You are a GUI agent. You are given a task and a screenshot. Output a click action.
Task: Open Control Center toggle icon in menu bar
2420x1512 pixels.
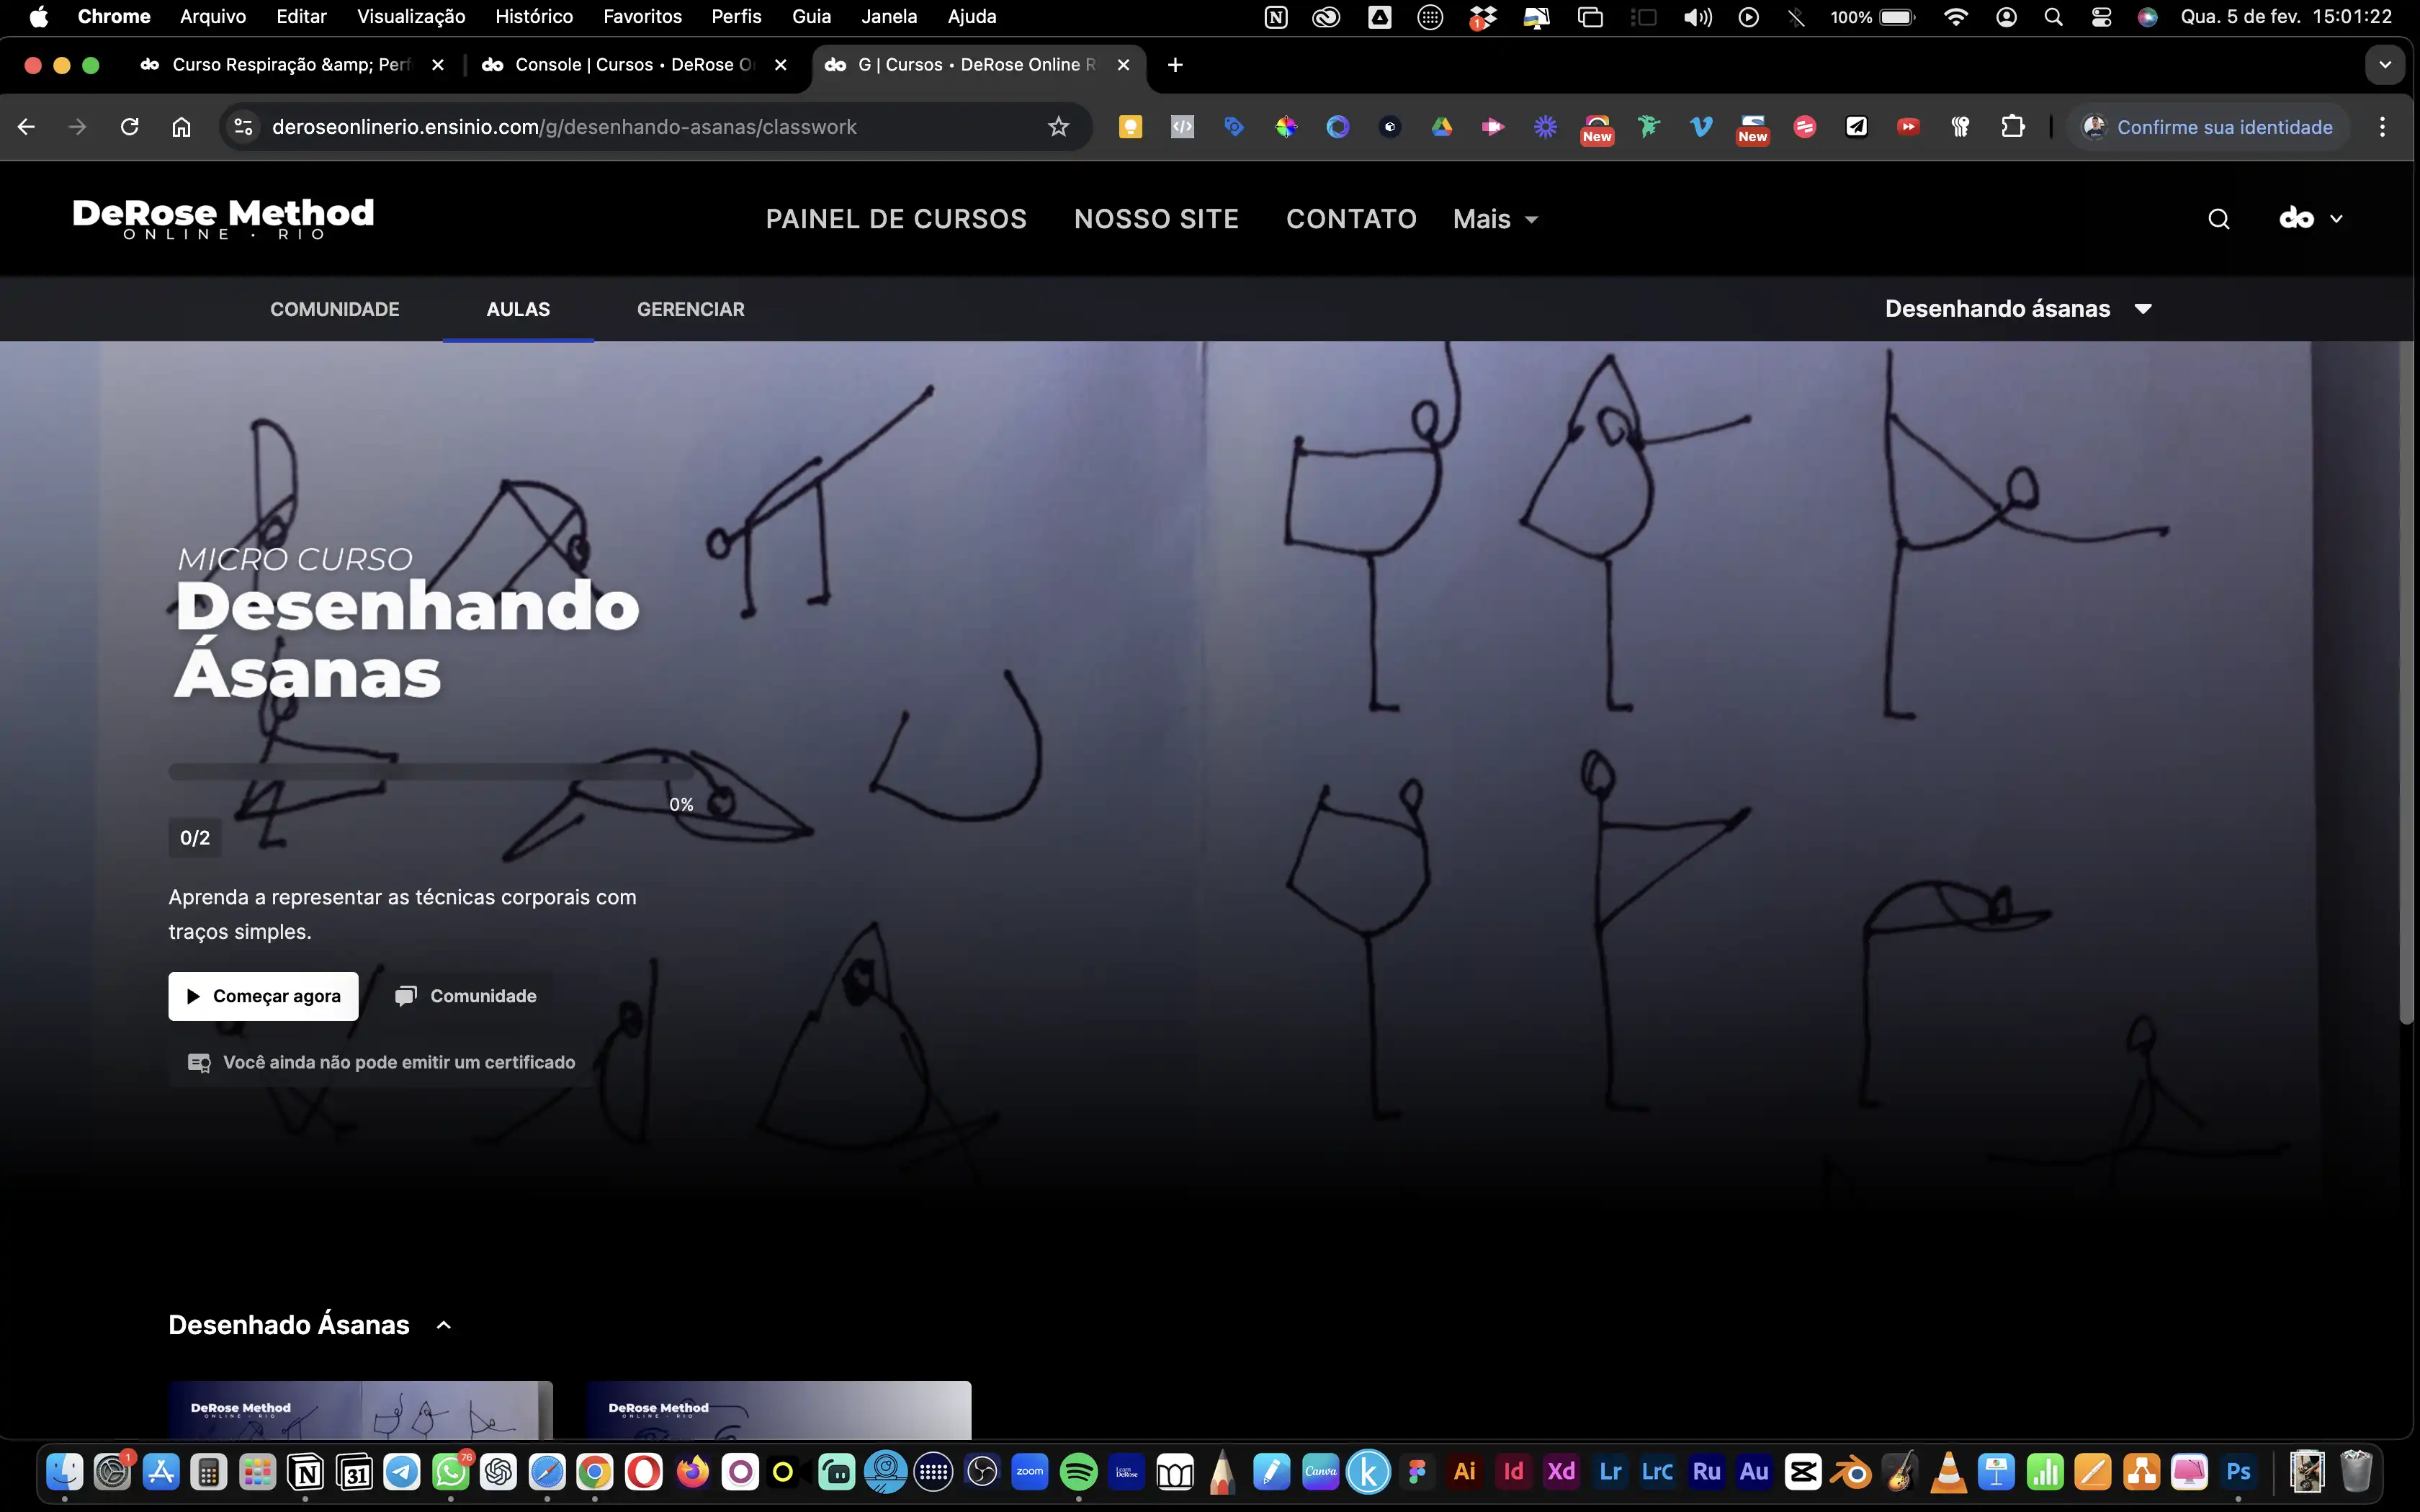click(x=2101, y=17)
